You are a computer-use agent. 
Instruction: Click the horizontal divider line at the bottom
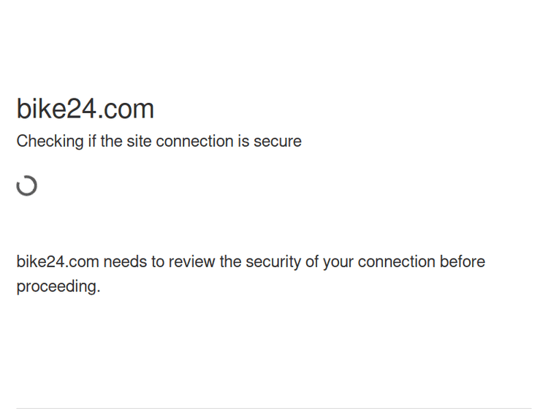(274, 408)
